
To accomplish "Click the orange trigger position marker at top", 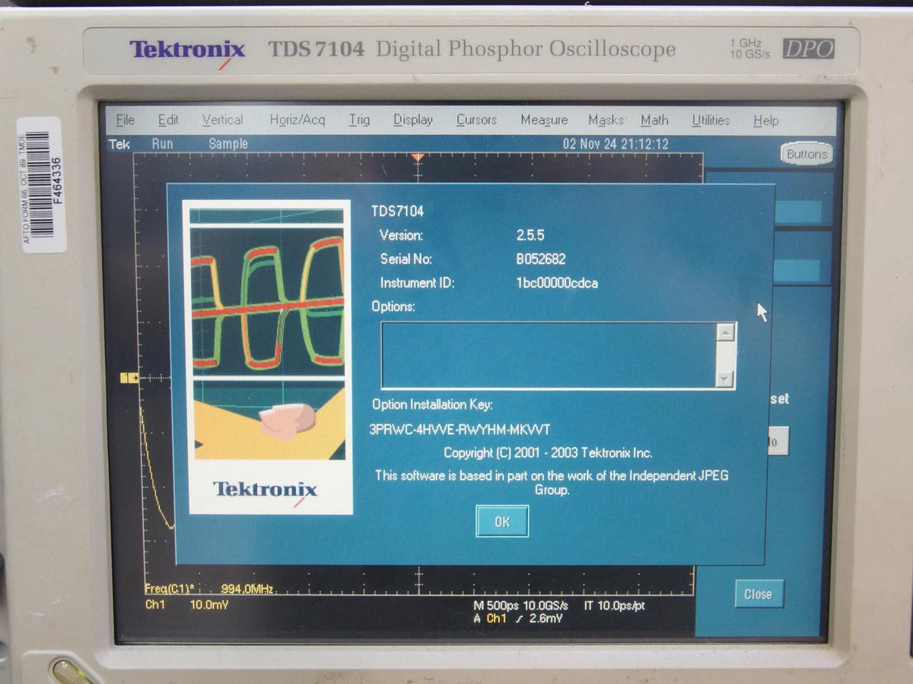I will (x=417, y=157).
